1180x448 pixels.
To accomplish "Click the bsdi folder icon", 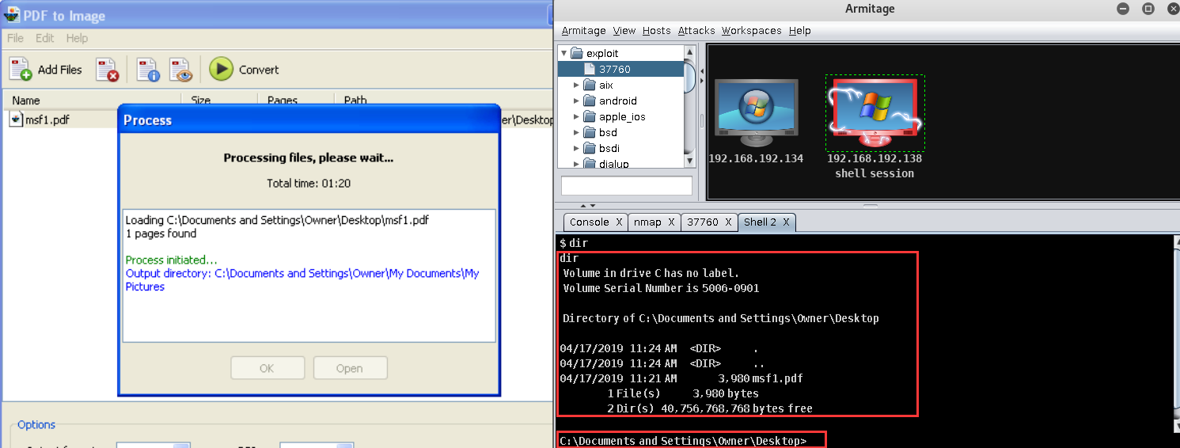I will [x=589, y=148].
